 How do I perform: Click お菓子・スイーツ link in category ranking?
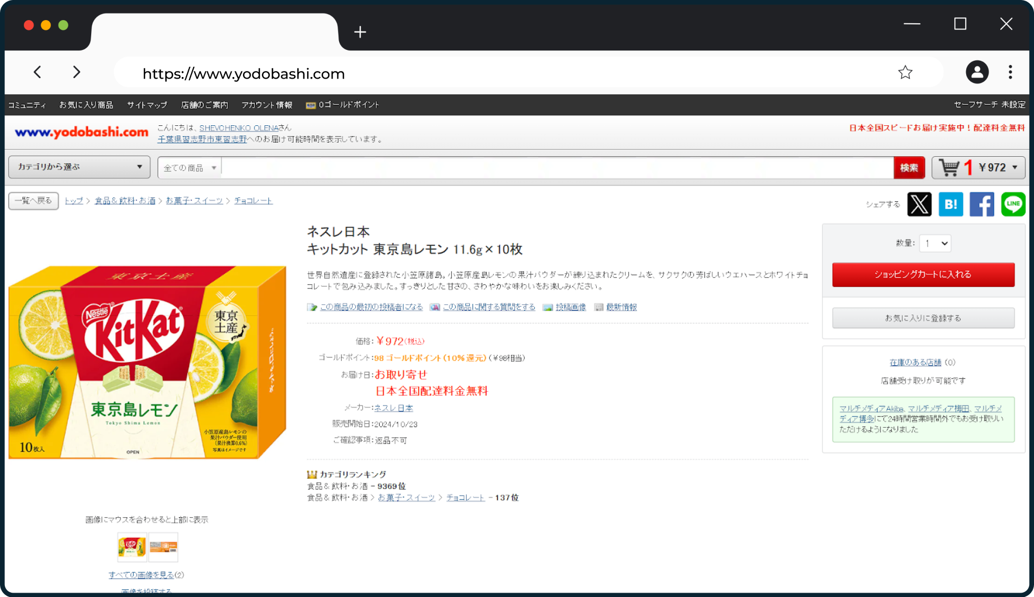click(406, 498)
